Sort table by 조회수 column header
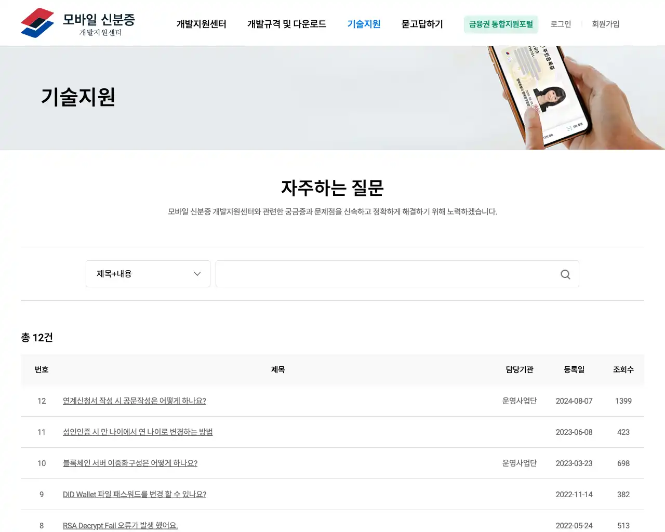 [x=623, y=369]
